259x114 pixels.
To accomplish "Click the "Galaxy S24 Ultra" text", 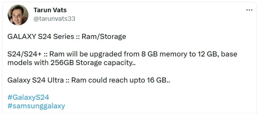I will point(35,80).
